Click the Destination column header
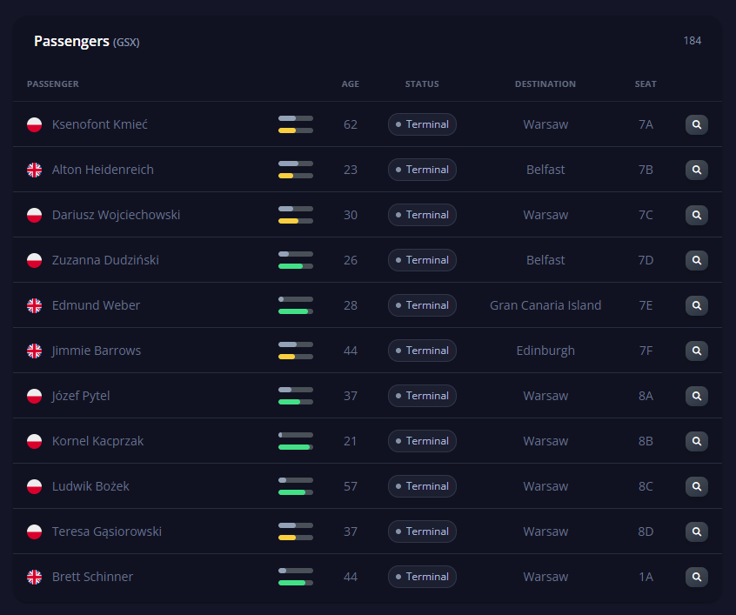Image resolution: width=736 pixels, height=615 pixels. 545,84
